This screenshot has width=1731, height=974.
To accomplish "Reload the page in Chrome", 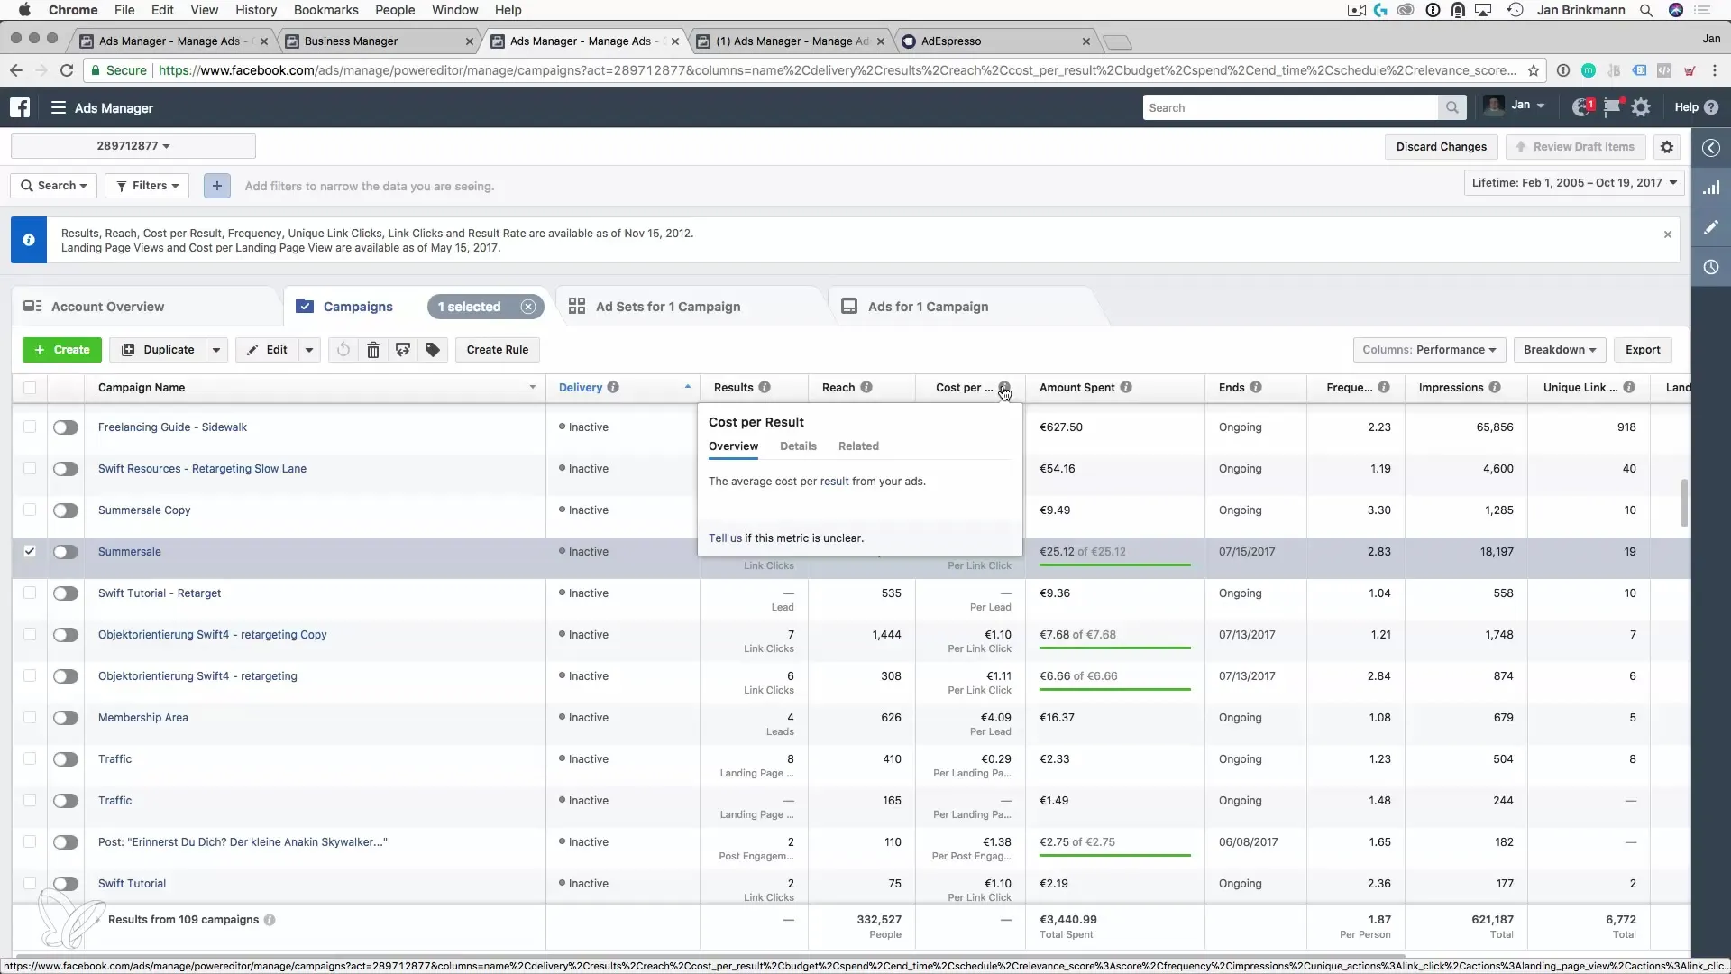I will tap(67, 70).
